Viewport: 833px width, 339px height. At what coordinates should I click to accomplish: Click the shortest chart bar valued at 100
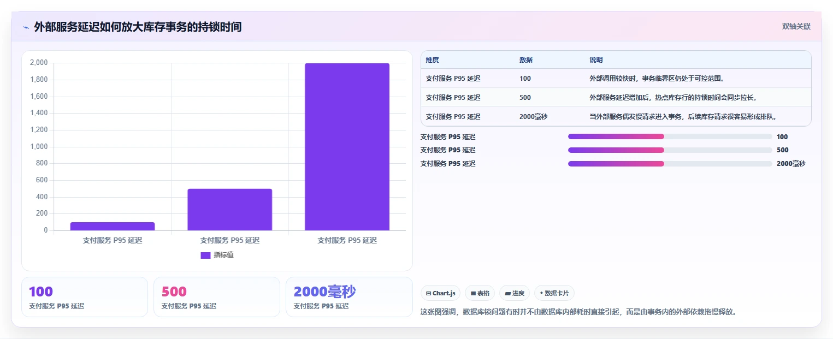(x=113, y=226)
